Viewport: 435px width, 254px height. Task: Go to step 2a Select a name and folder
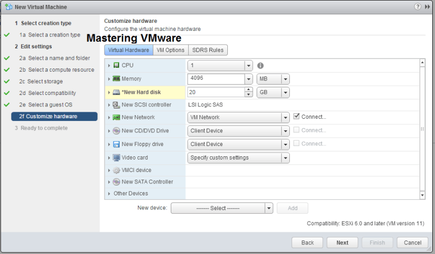pyautogui.click(x=54, y=58)
